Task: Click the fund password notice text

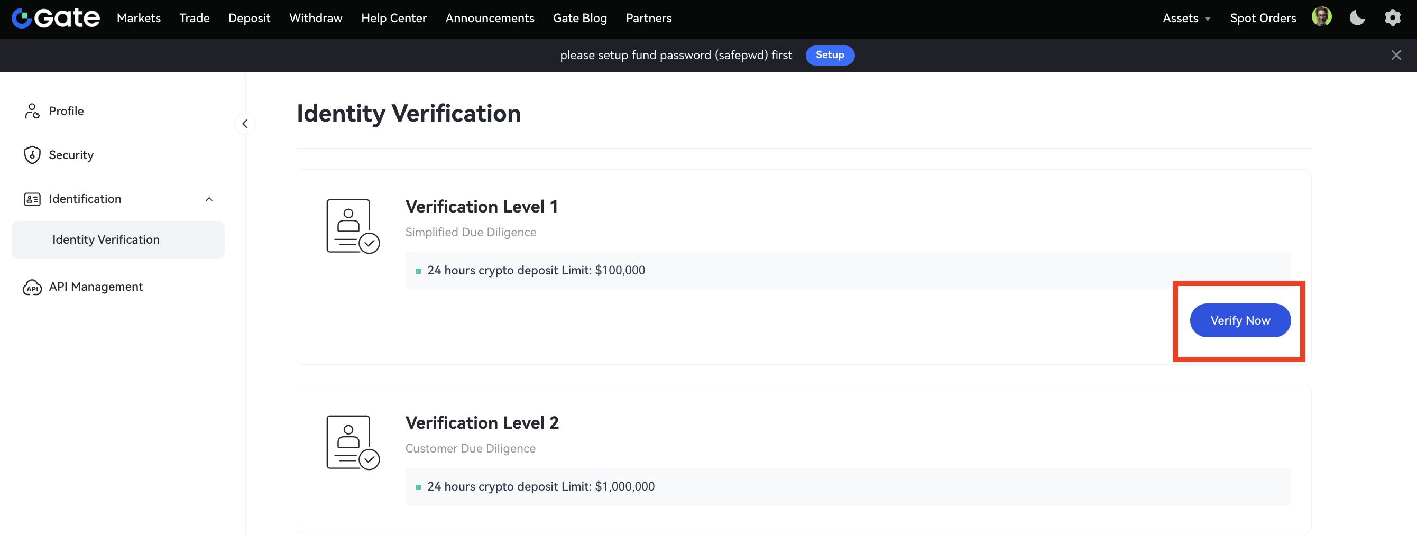Action: tap(676, 55)
